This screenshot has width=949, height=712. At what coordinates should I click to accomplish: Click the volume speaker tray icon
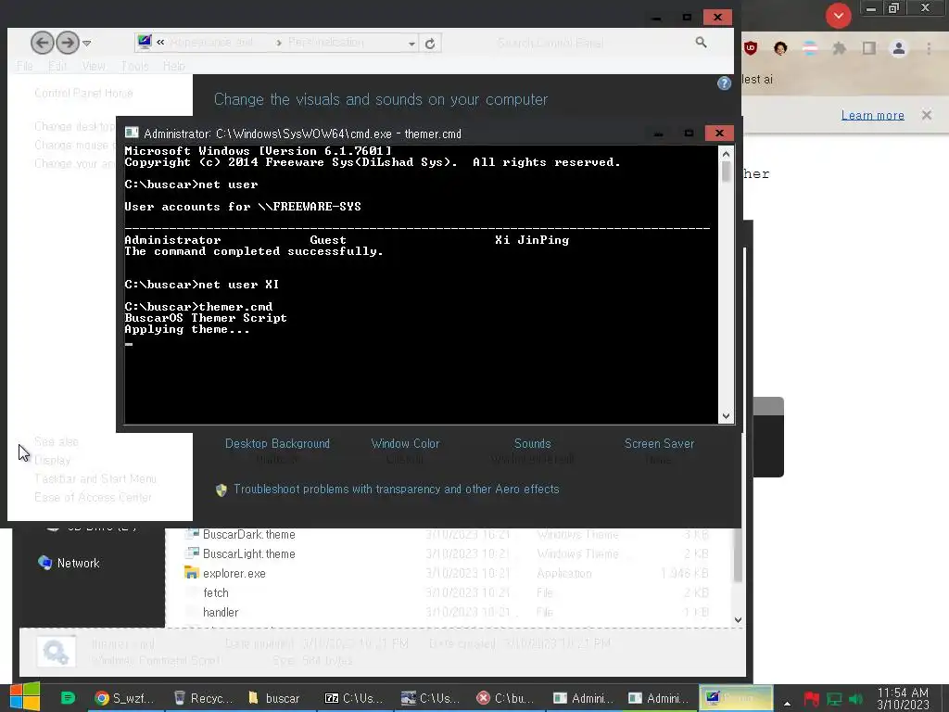tap(855, 699)
